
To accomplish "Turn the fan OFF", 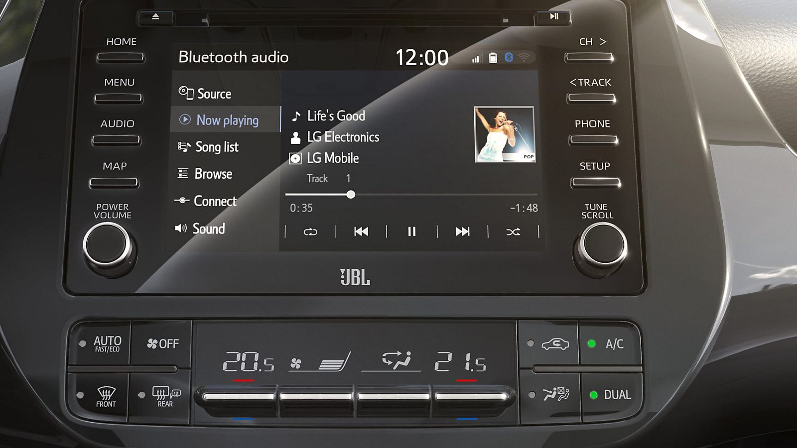I will (x=162, y=343).
